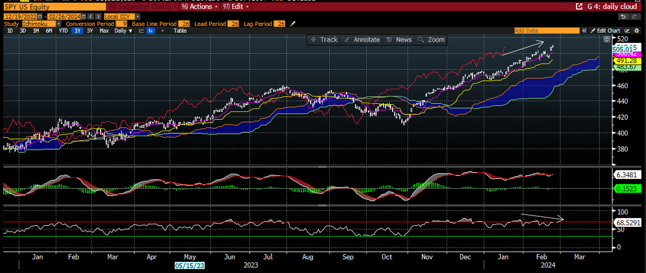Open chart settings gear
Viewport: 646px width, 273px height.
pyautogui.click(x=637, y=31)
